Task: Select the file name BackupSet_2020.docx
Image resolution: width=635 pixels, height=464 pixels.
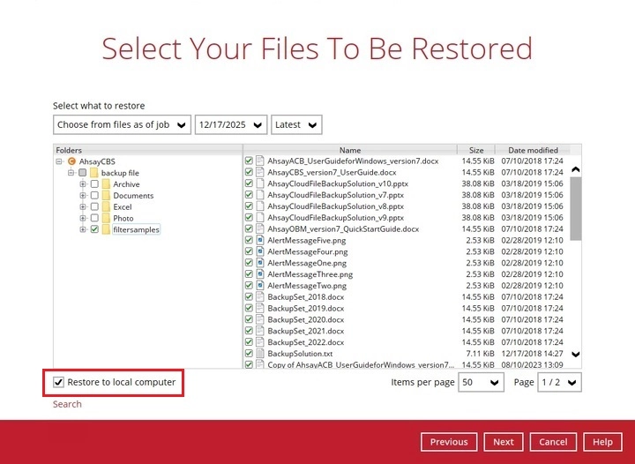Action: pos(306,319)
